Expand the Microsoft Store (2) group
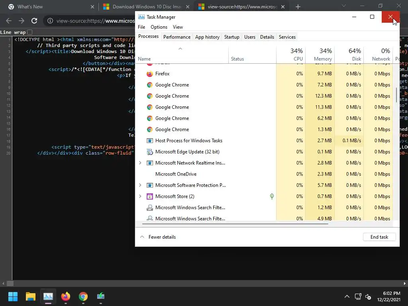 (x=140, y=196)
